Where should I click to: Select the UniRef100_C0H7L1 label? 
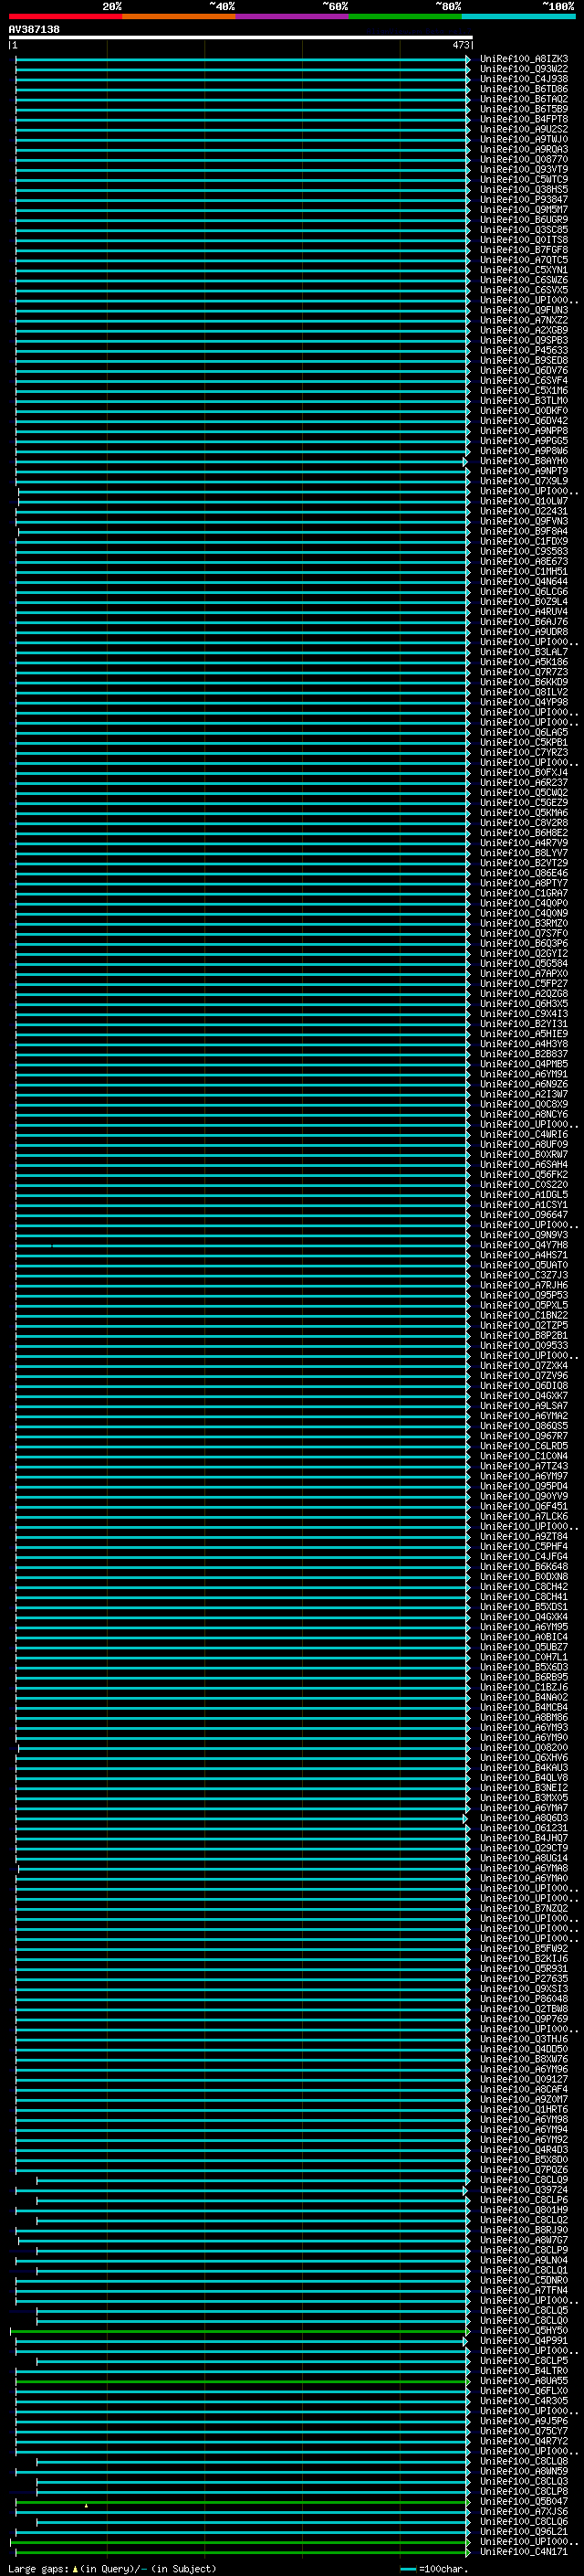pos(524,1656)
